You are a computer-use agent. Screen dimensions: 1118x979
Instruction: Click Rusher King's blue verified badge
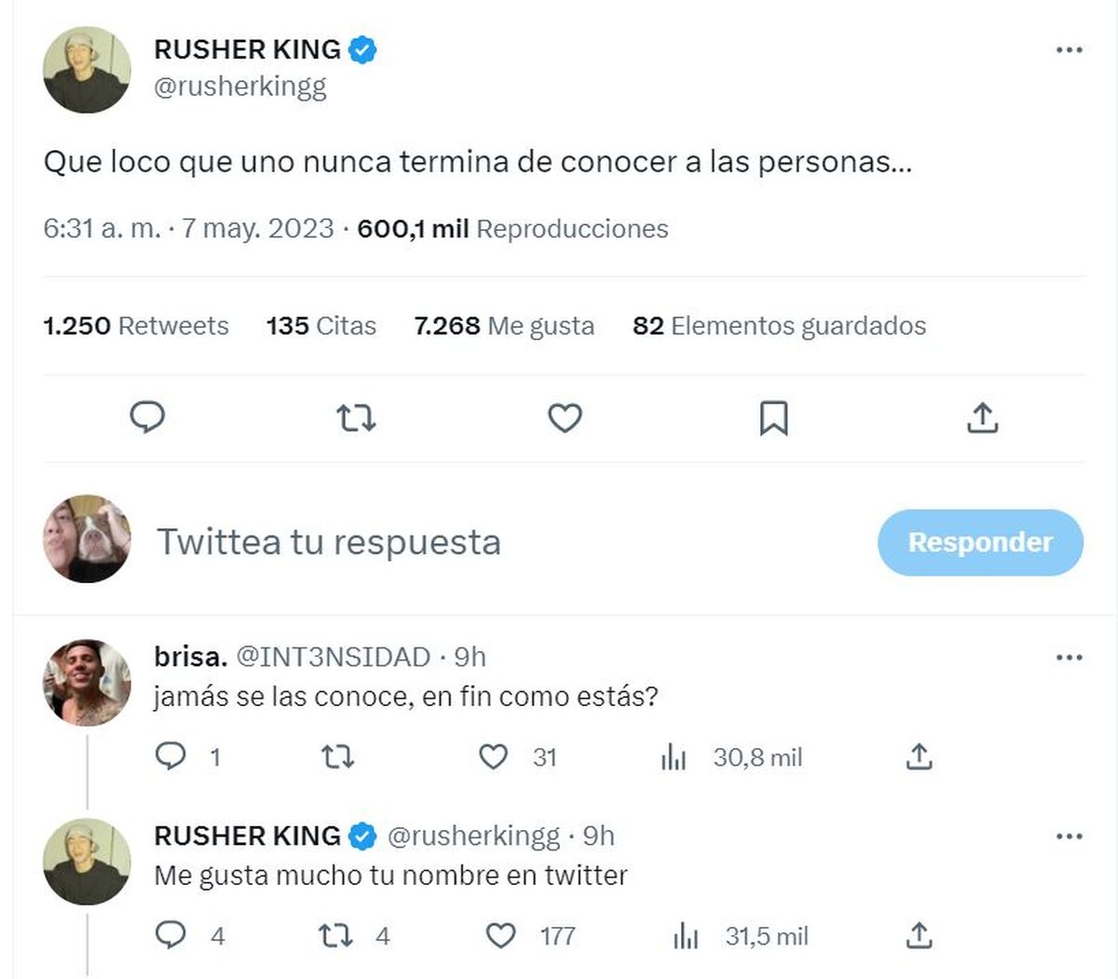(362, 50)
